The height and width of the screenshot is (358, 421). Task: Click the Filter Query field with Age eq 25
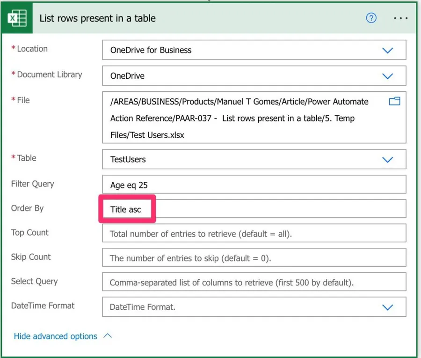[x=254, y=185]
